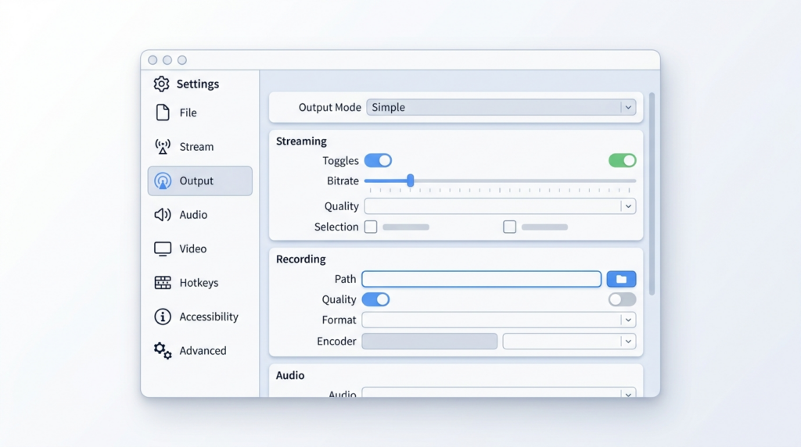Click the Advanced gears icon
The height and width of the screenshot is (447, 801).
163,351
